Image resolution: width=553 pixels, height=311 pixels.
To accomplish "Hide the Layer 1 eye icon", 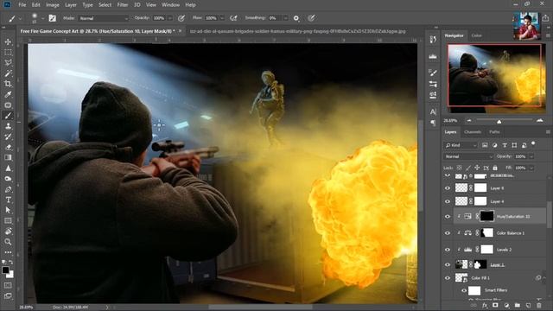I will click(x=448, y=265).
